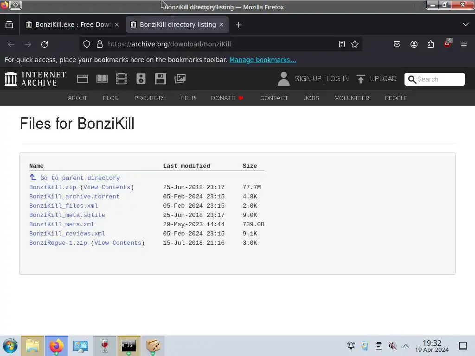Toggle reader view icon in address bar

342,44
